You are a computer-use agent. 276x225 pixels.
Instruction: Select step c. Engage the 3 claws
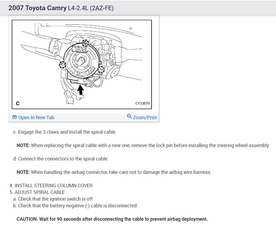(x=65, y=132)
